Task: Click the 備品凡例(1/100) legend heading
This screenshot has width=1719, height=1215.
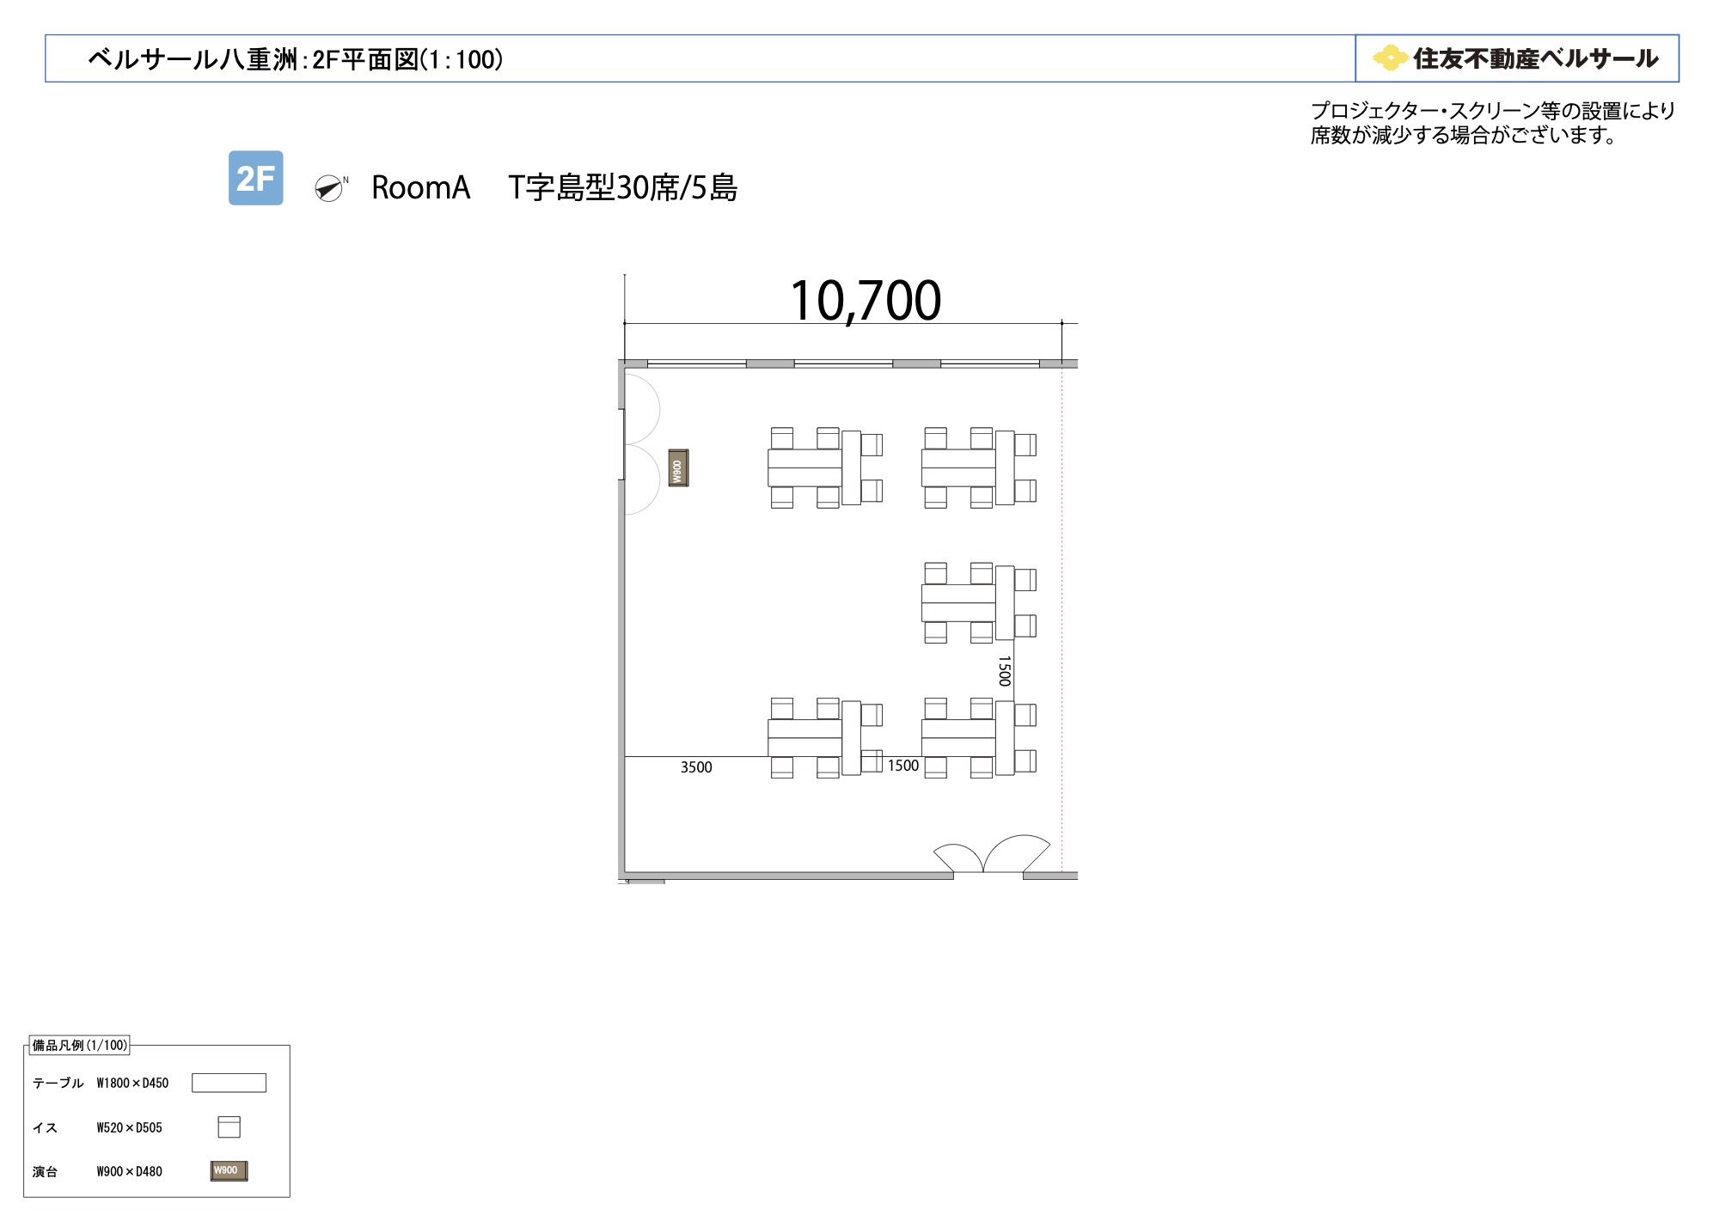Action: (x=79, y=1045)
